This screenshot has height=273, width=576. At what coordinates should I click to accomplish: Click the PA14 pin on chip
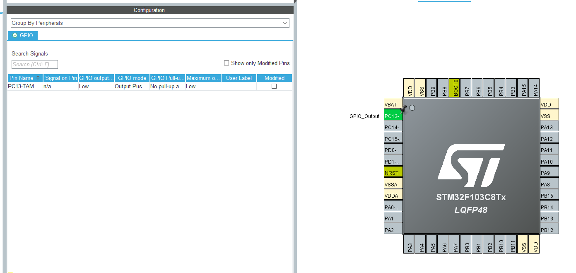point(534,88)
